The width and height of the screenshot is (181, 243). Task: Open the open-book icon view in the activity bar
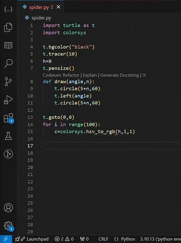coord(8,45)
